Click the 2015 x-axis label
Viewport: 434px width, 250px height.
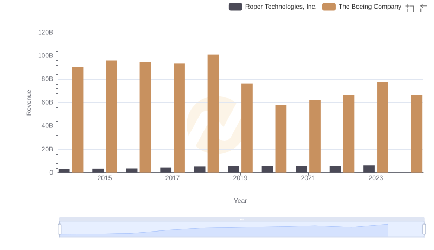pyautogui.click(x=105, y=178)
